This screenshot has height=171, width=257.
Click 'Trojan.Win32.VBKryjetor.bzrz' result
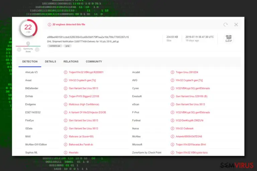192,152
